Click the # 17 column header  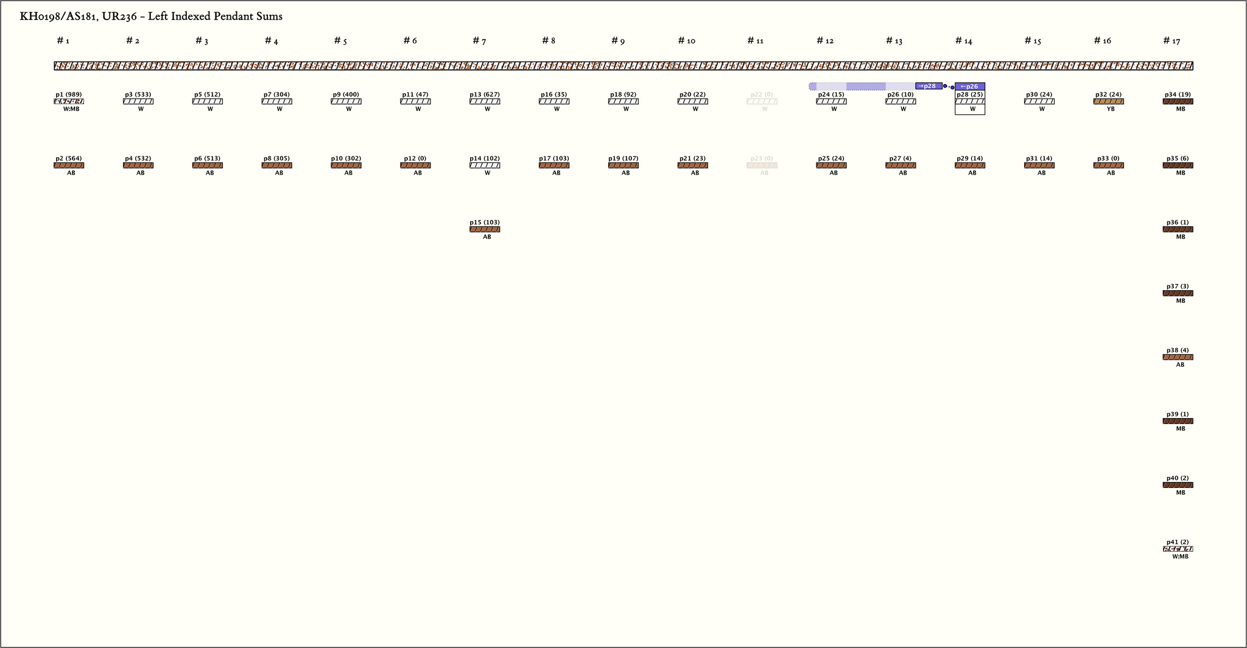pos(1171,41)
